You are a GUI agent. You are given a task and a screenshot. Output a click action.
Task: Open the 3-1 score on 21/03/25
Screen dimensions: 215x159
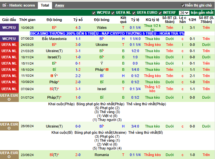tap(78, 51)
